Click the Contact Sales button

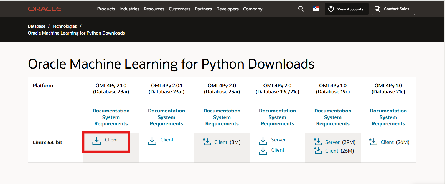point(393,9)
